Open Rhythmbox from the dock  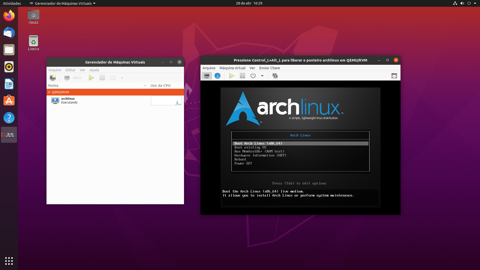[9, 67]
